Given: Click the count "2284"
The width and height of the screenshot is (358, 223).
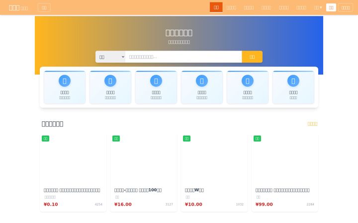Looking at the screenshot, I should [310, 204].
